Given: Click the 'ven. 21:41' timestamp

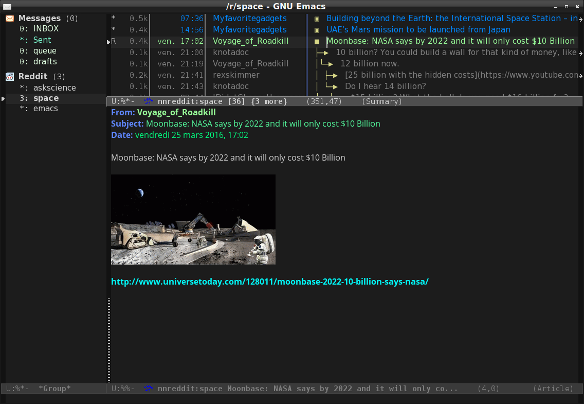Looking at the screenshot, I should point(180,75).
